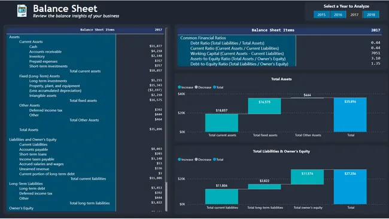This screenshot has width=389, height=219.
Task: Click the balance sheet table vertical scrollbar
Action: [x=166, y=119]
